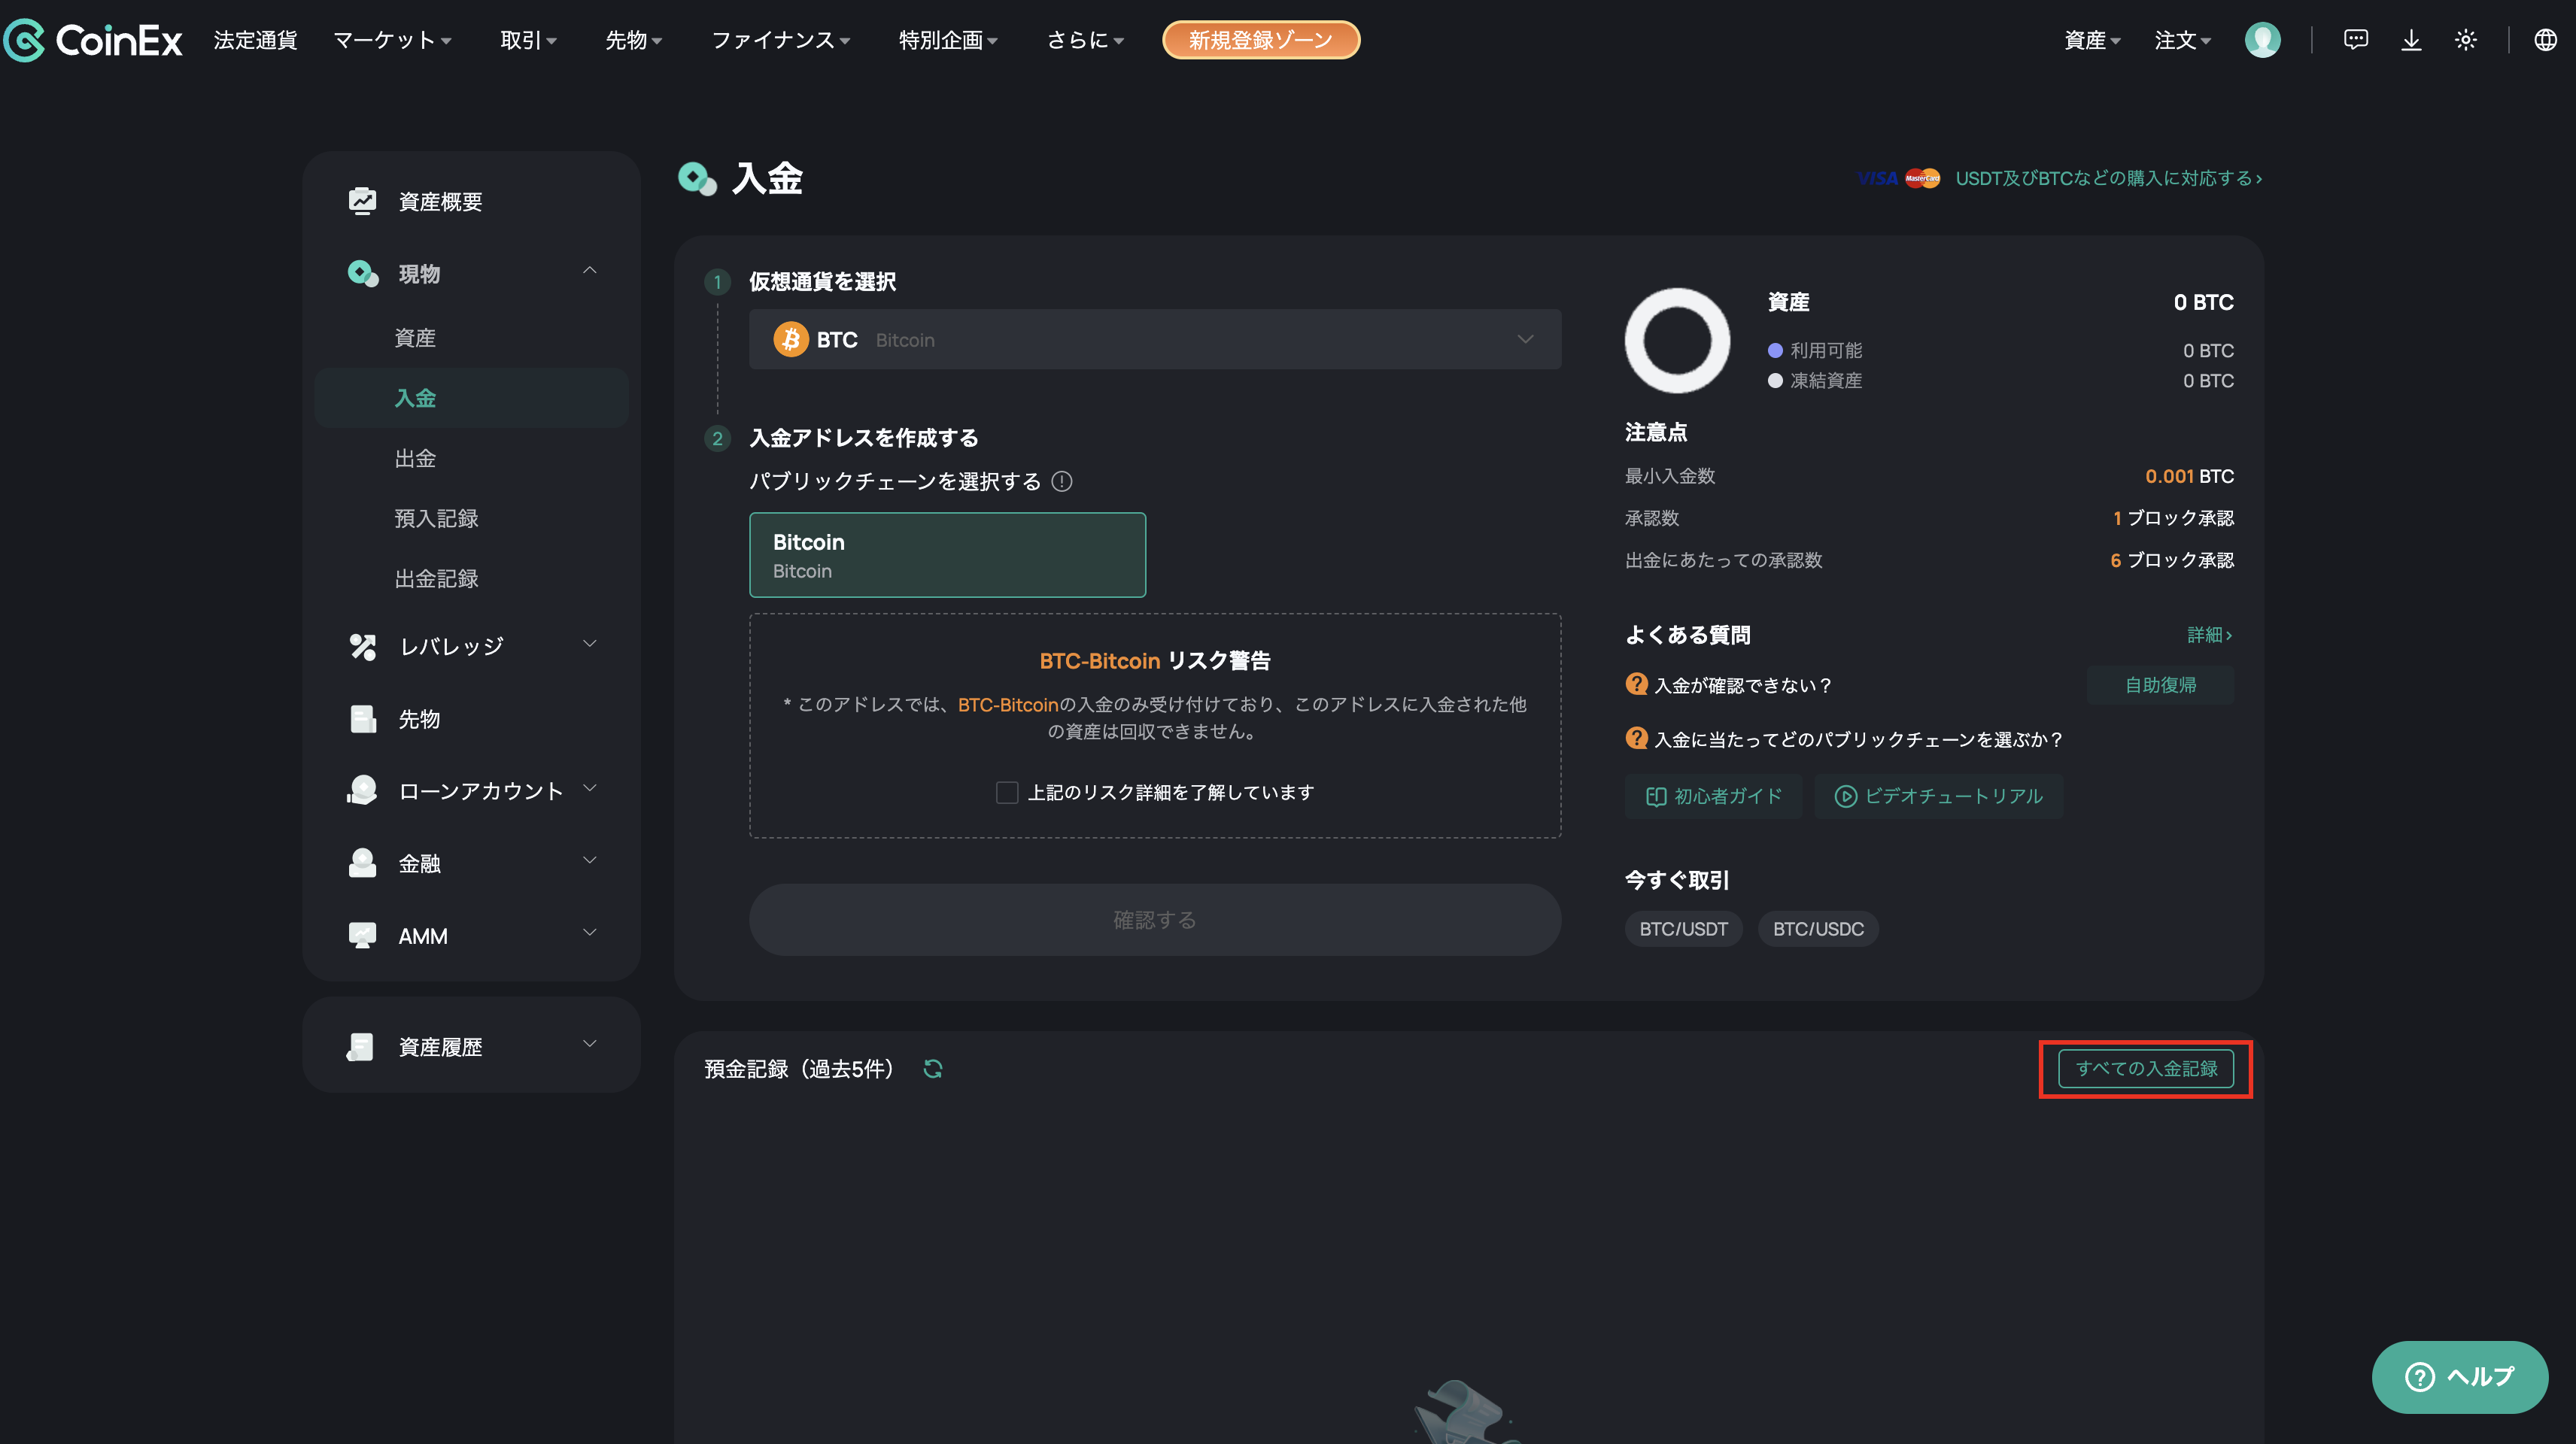Expand the 資産履歴 sidebar section
The height and width of the screenshot is (1444, 2576).
[x=589, y=1043]
